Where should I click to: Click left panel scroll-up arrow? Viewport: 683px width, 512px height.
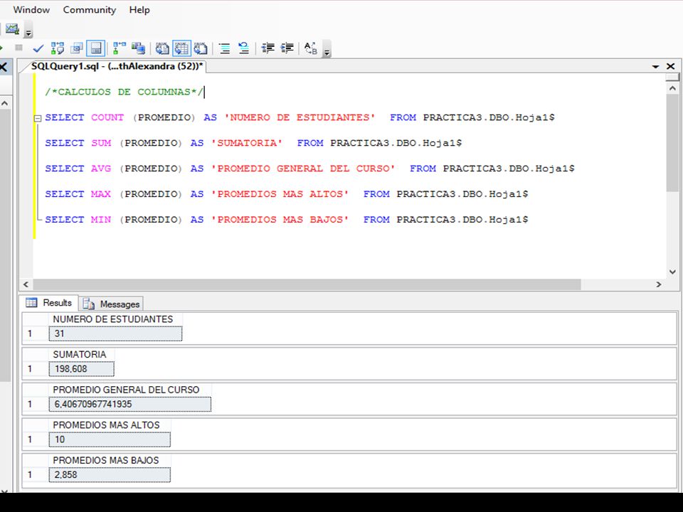tap(5, 104)
